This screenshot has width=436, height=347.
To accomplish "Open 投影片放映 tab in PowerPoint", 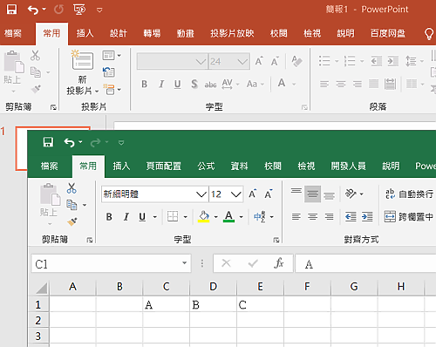I will click(232, 33).
